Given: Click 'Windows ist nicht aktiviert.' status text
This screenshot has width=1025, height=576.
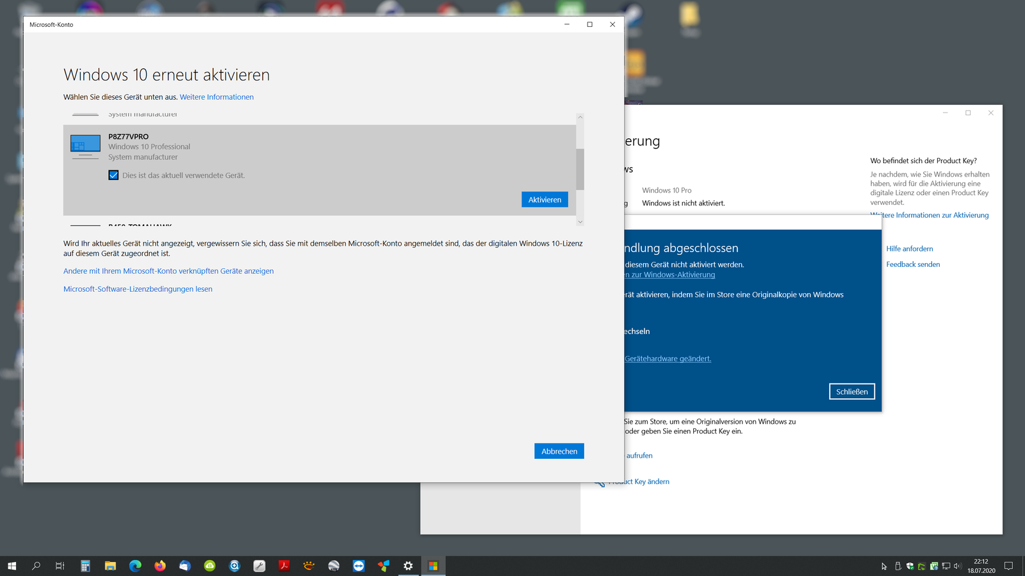Looking at the screenshot, I should click(x=684, y=204).
